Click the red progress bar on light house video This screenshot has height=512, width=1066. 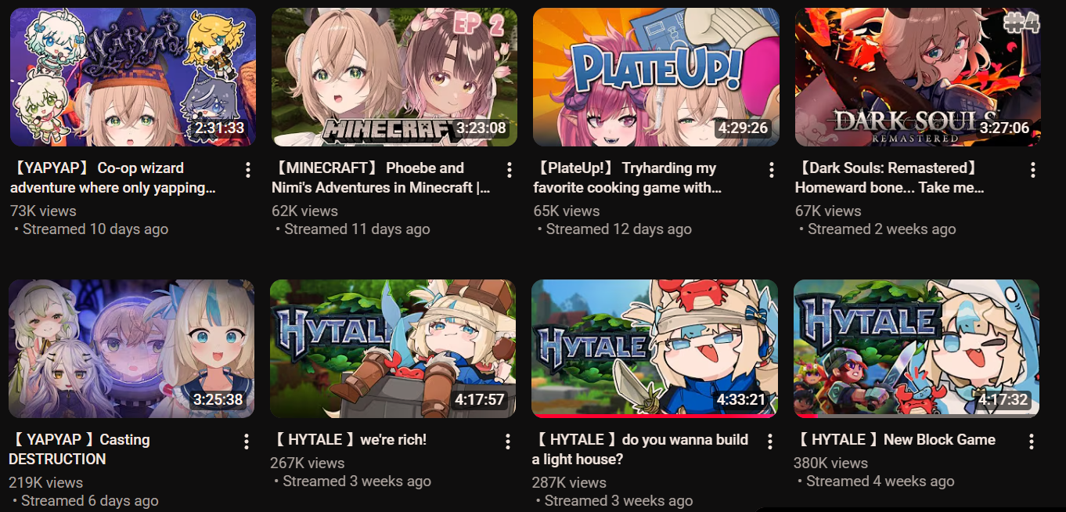[x=654, y=416]
